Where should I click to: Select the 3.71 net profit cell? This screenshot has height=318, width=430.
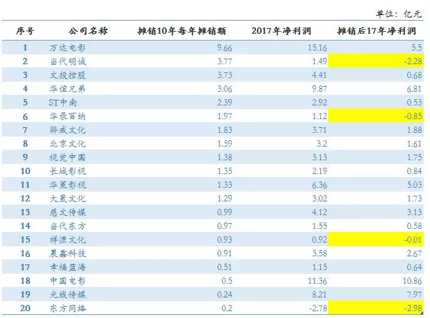320,130
